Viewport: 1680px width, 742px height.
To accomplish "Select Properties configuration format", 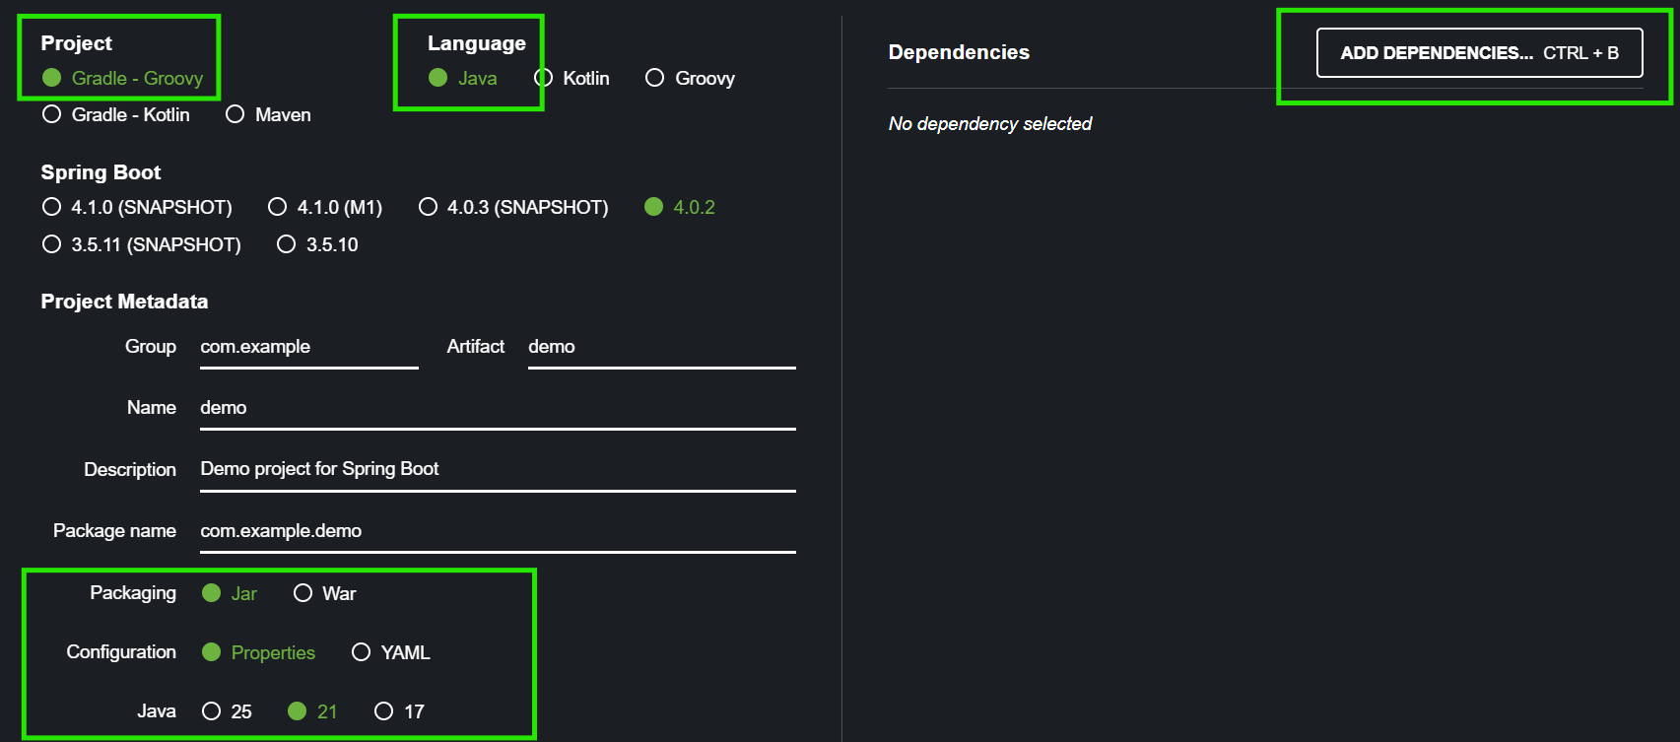I will (258, 652).
